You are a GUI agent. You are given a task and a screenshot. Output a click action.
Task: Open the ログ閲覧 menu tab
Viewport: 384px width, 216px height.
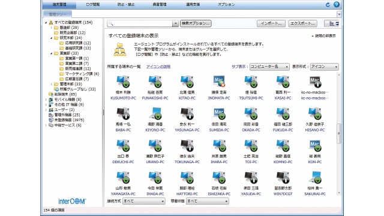tap(93, 4)
